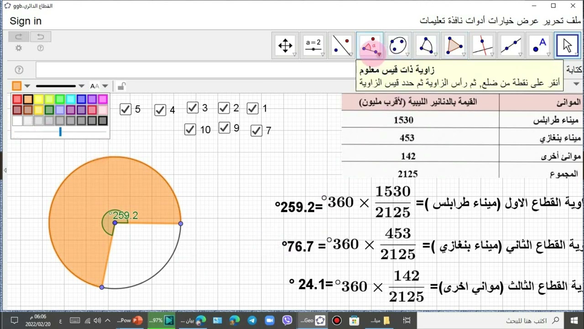The image size is (584, 329).
Task: Toggle the lock object icon in style bar
Action: pyautogui.click(x=121, y=86)
